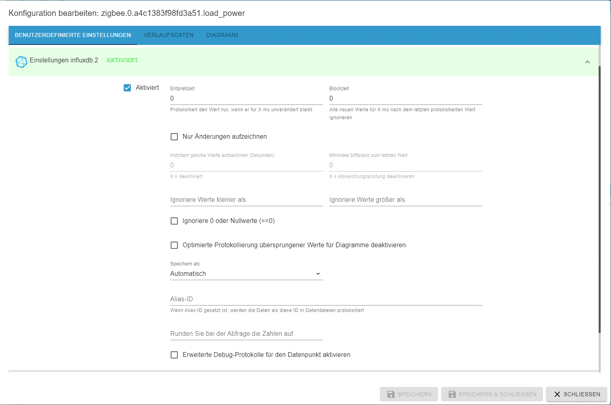The width and height of the screenshot is (611, 405).
Task: Tick Ignoriere 0 oder Nullwerte checkbox
Action: pos(174,221)
